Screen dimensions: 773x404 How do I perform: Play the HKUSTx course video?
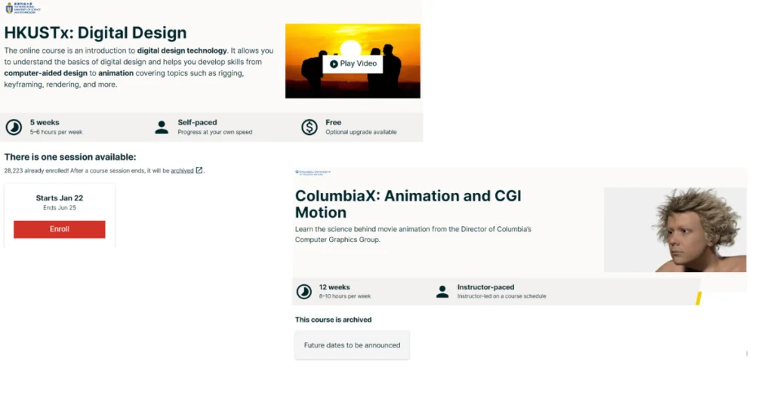tap(353, 64)
